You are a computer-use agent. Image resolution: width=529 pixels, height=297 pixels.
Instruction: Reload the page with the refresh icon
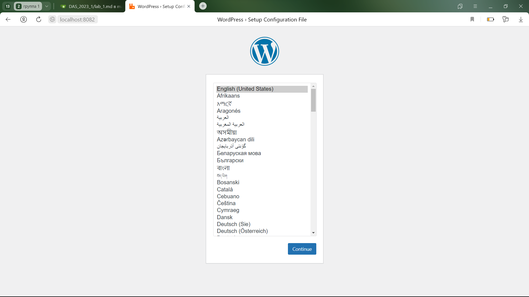tap(39, 20)
